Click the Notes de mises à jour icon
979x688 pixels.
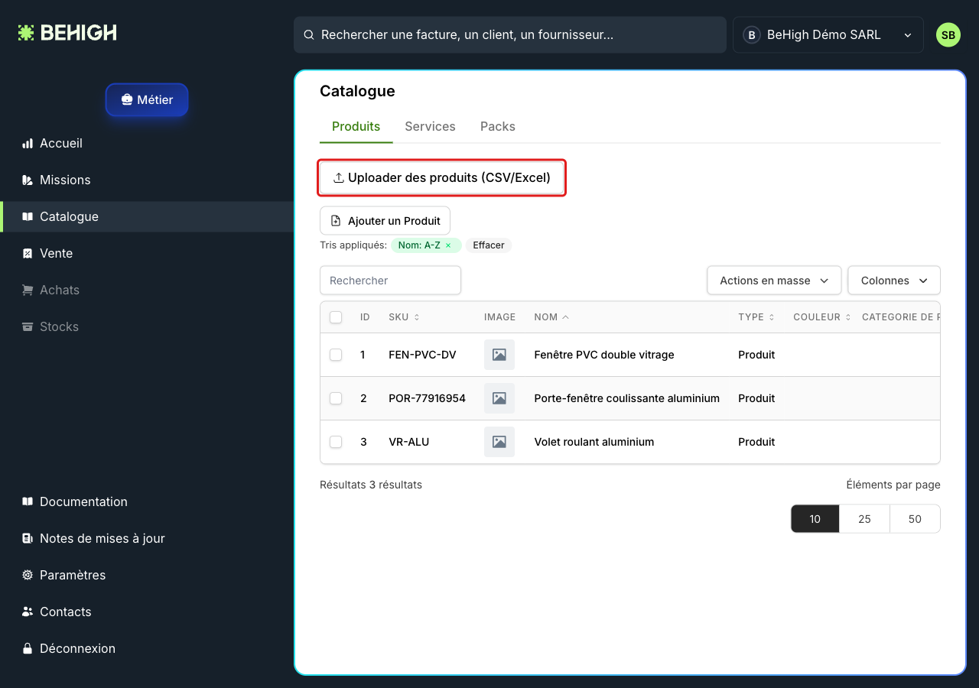click(x=28, y=539)
